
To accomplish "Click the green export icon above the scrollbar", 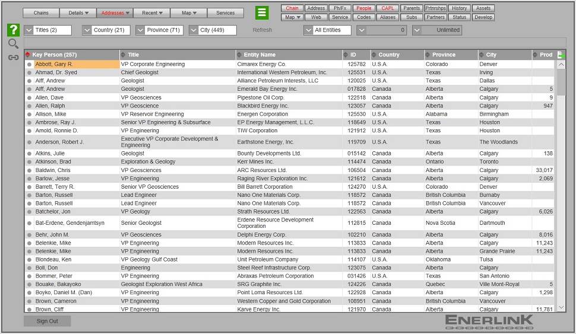I will (x=561, y=55).
